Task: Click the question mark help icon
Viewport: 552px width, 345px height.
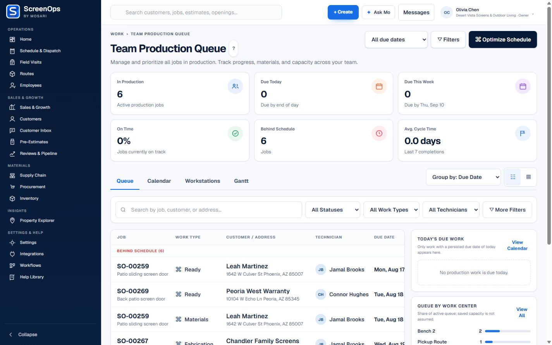Action: coord(234,48)
